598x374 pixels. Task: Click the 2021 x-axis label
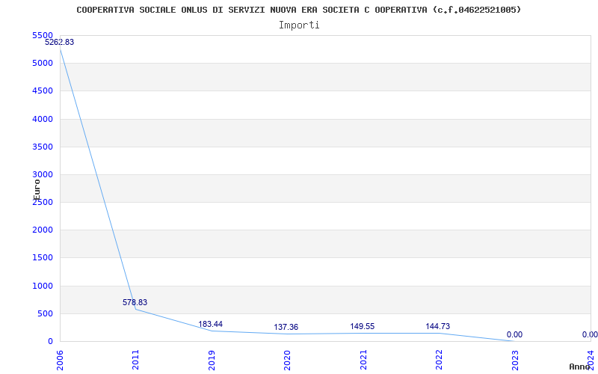(x=363, y=361)
